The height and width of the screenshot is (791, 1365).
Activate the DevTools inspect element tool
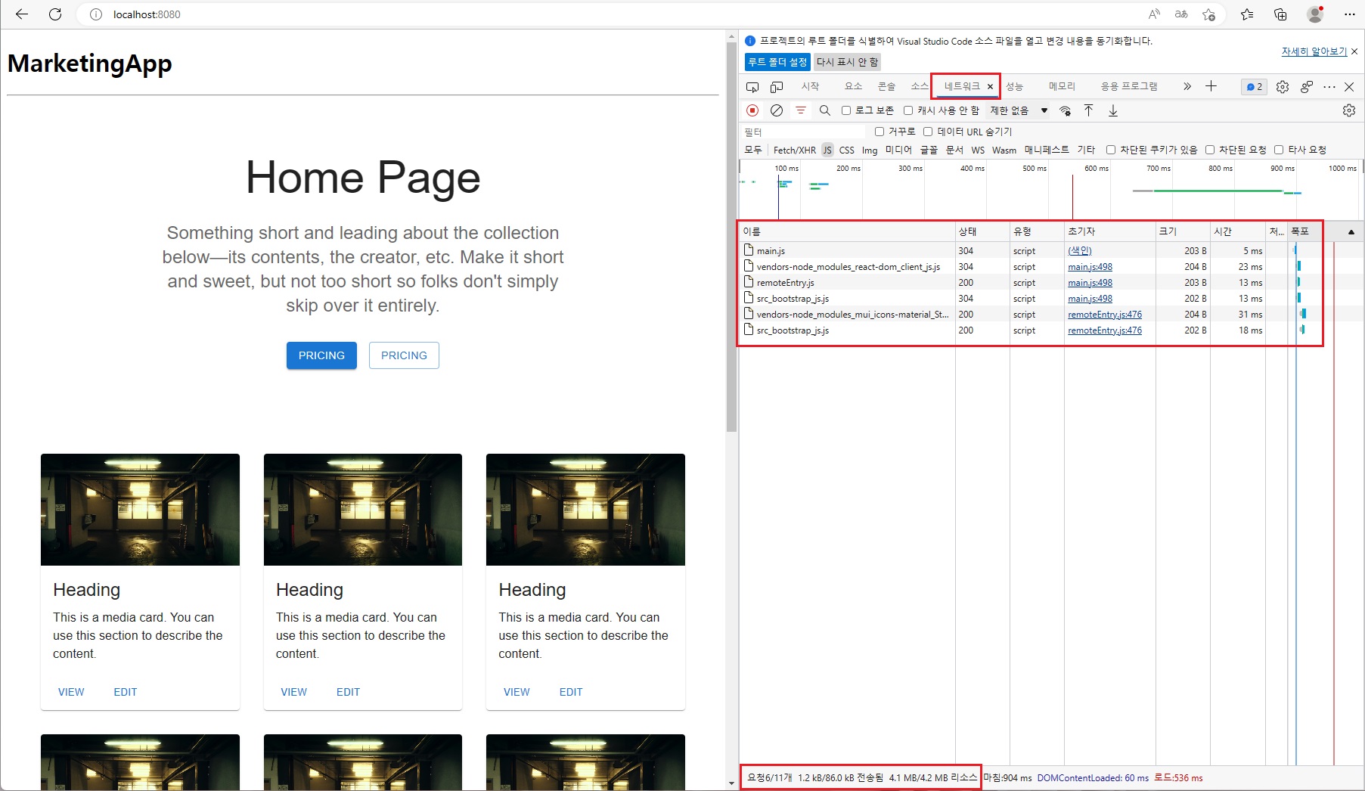(752, 86)
